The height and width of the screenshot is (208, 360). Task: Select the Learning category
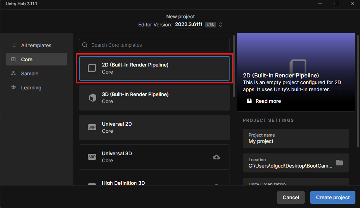[x=37, y=88]
